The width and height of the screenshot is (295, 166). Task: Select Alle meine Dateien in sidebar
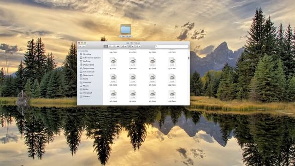90,58
